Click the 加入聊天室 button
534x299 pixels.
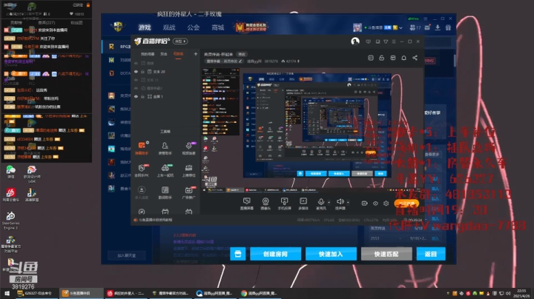click(x=127, y=255)
